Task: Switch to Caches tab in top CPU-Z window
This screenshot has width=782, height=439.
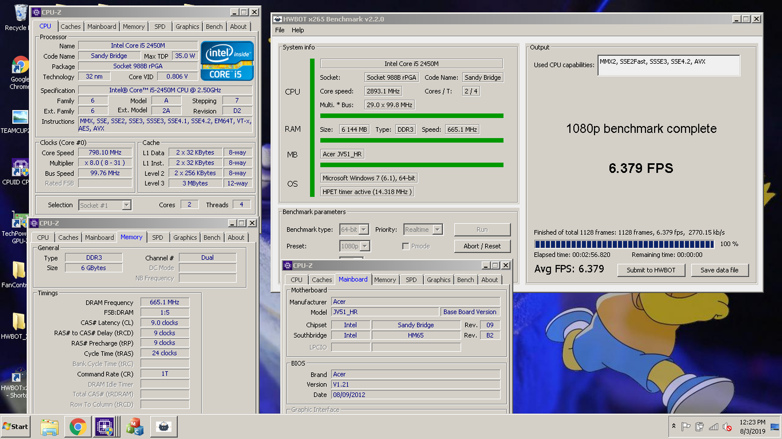Action: [70, 26]
